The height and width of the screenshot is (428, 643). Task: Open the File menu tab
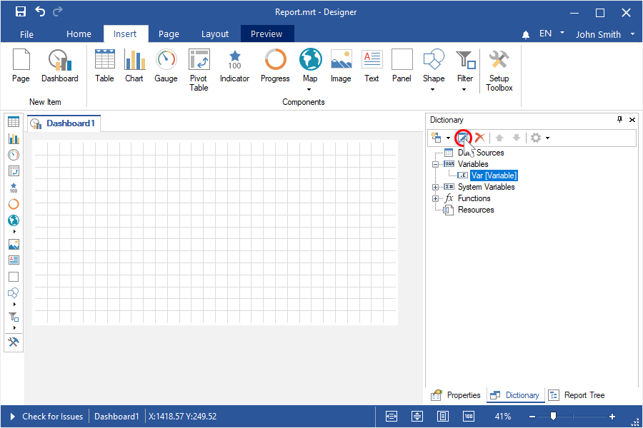point(26,34)
